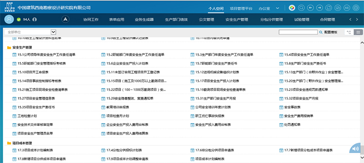Click the user avatar icon
Screen dimensions: 364x163
(9, 19)
